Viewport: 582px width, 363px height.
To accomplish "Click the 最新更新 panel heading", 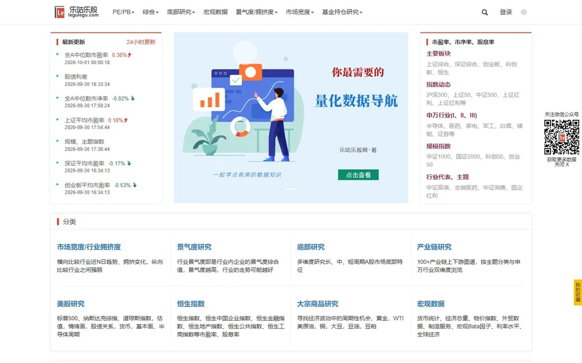I will tap(73, 42).
